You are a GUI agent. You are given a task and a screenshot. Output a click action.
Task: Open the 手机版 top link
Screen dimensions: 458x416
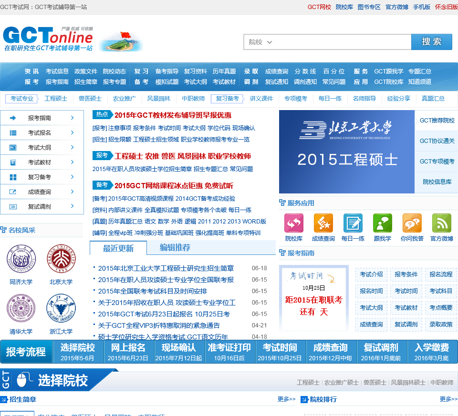tap(421, 7)
